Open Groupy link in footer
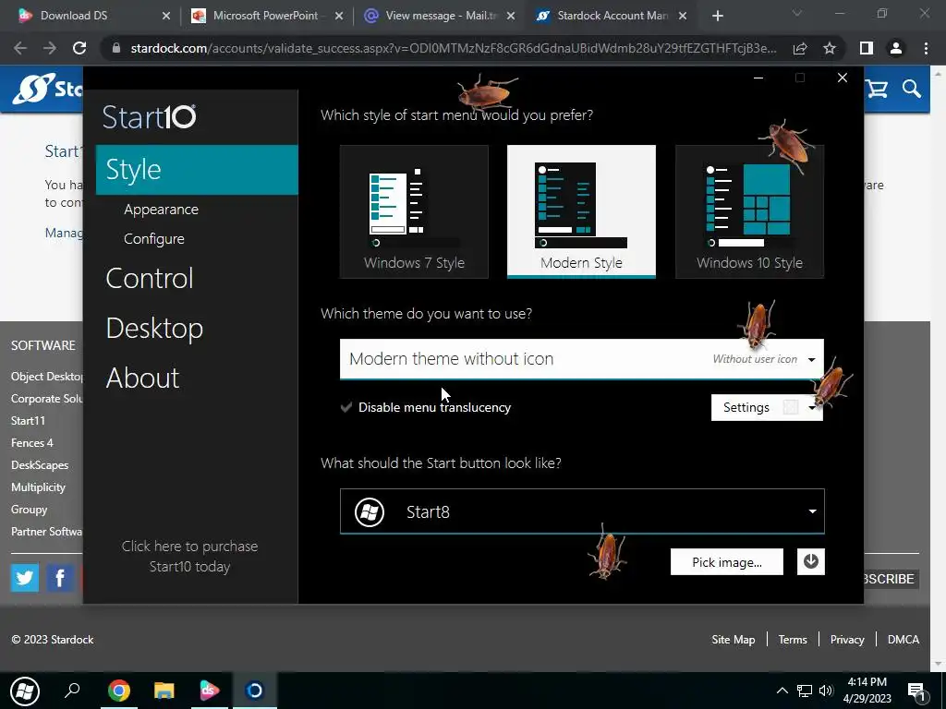Viewport: 946px width, 709px height. coord(29,510)
